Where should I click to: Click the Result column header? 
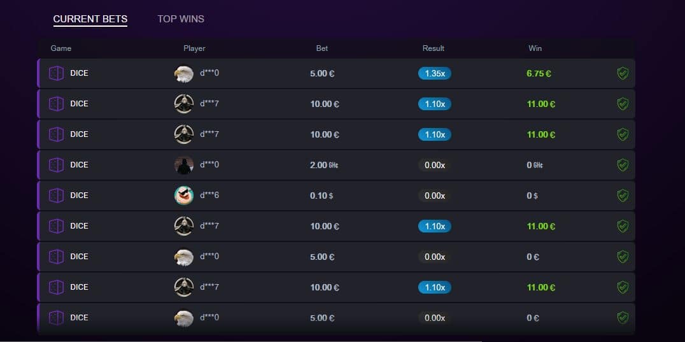(434, 48)
